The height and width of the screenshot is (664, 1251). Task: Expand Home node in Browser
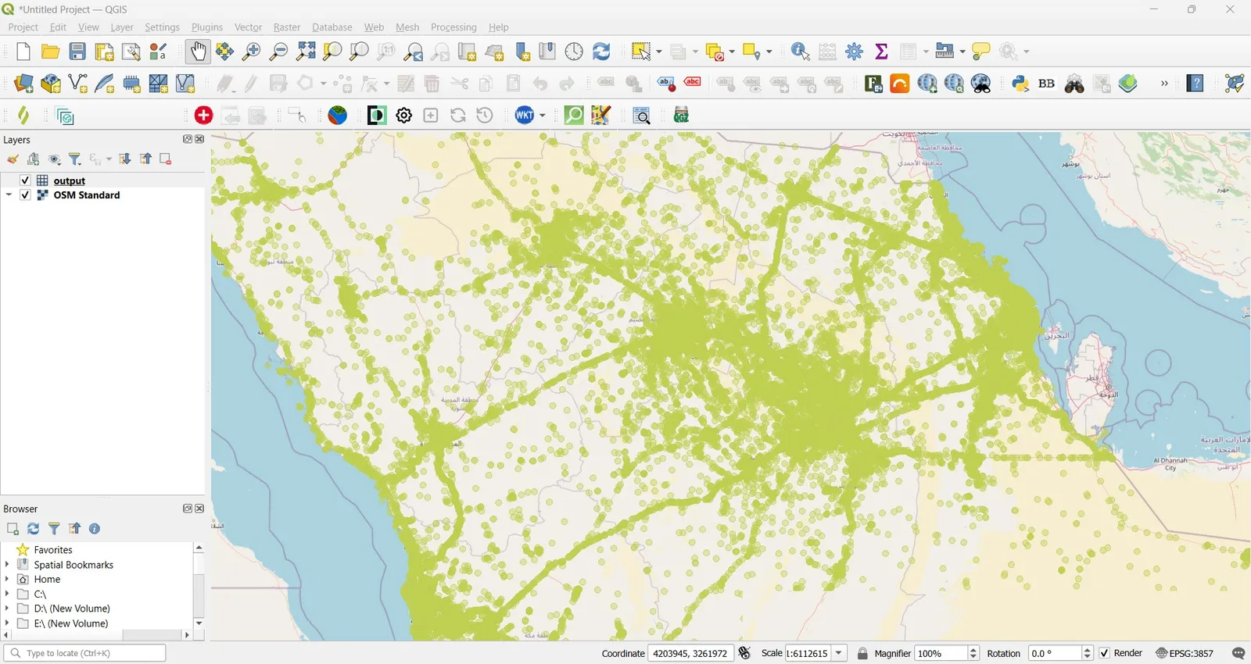point(7,580)
